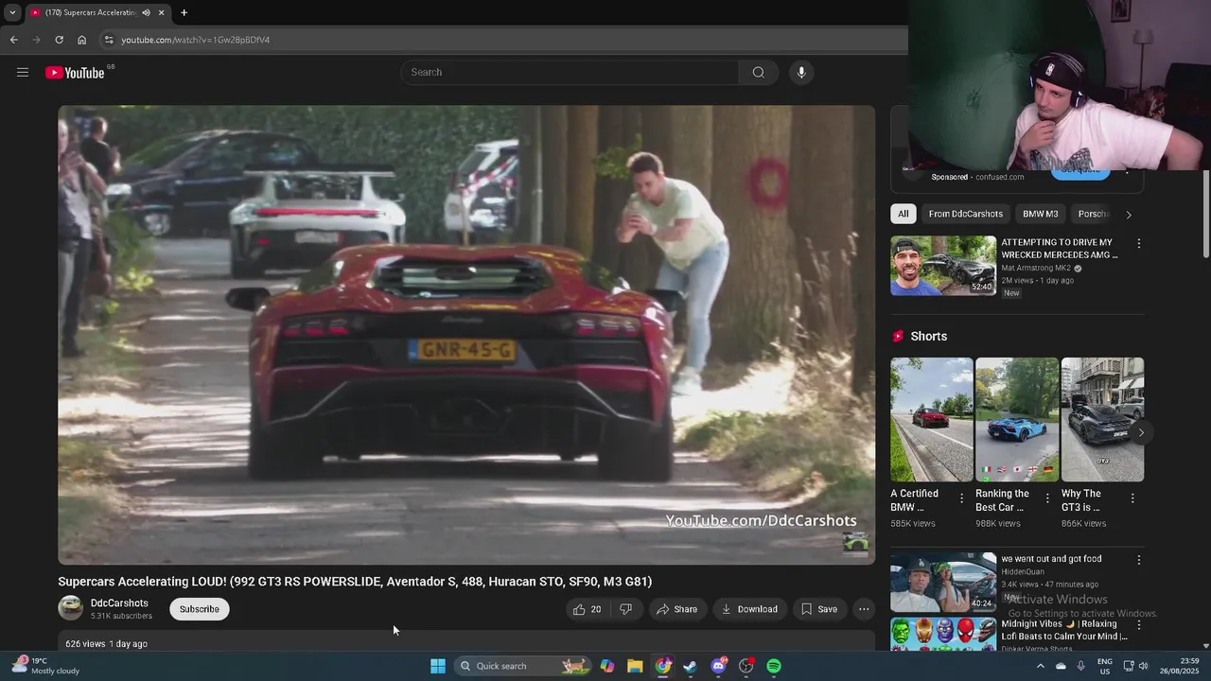Open the we went out and got food video thumbnail

[x=943, y=582]
